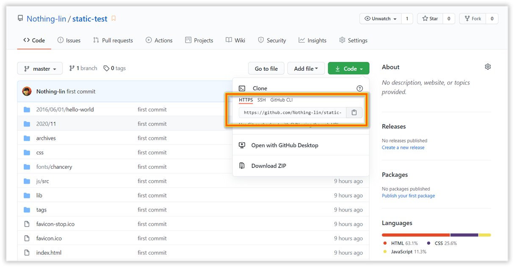Click the folder icon for 2016/06/01/hello-world

(27, 110)
